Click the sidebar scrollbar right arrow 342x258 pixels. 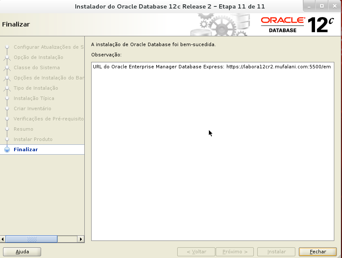81,239
